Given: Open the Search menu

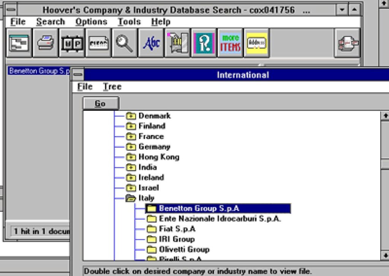Looking at the screenshot, I should pos(51,22).
